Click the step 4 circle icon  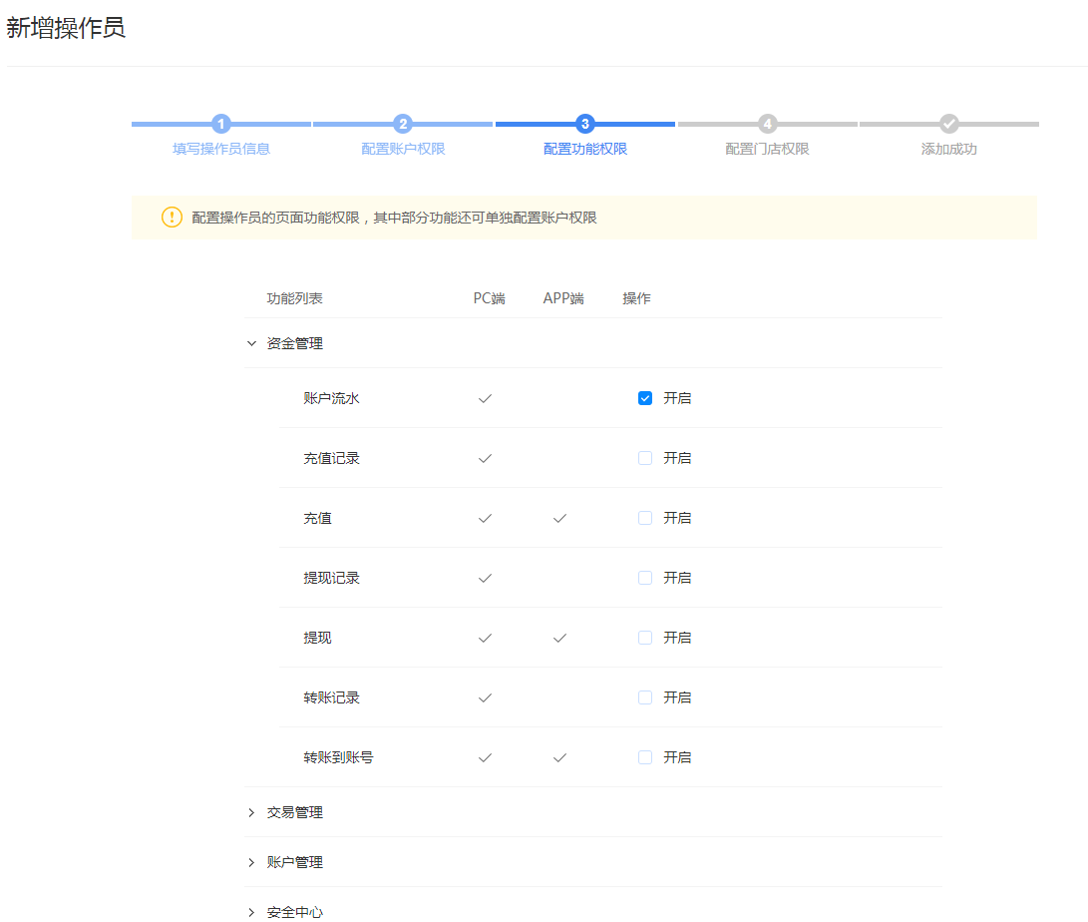pyautogui.click(x=767, y=124)
